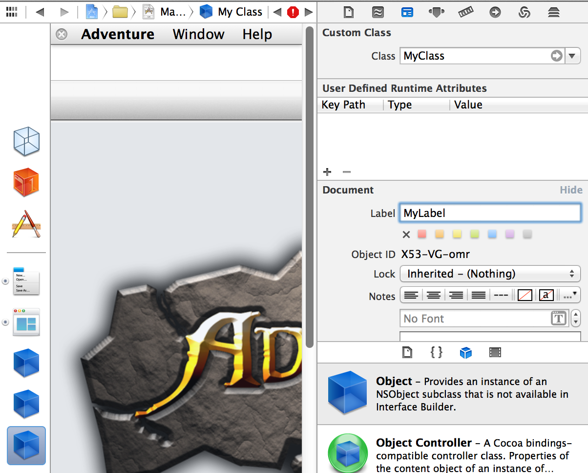The width and height of the screenshot is (588, 473).
Task: Click the project icon in the jump bar
Action: click(92, 12)
